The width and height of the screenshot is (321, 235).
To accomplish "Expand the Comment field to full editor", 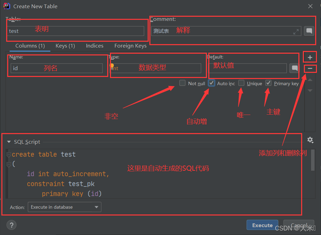I will 296,32.
